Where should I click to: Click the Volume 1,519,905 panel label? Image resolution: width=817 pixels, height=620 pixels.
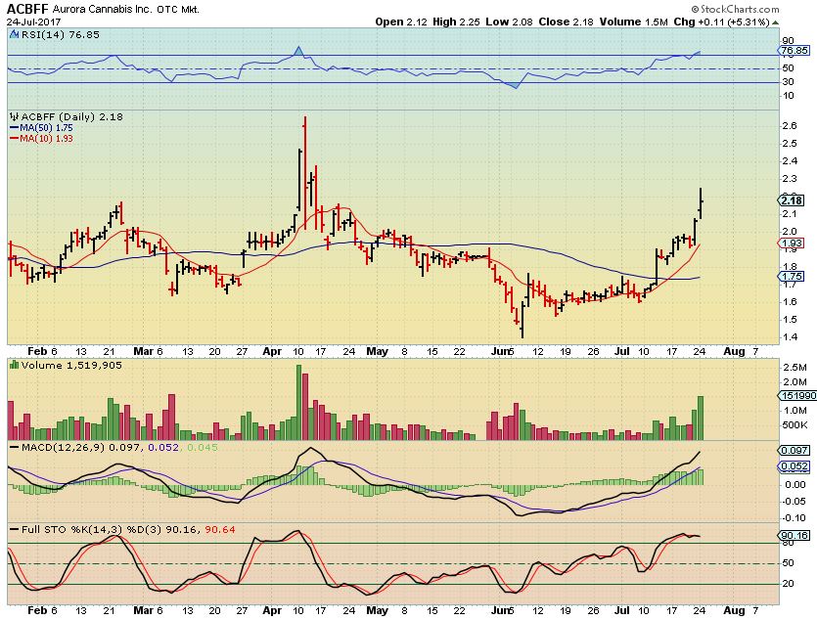pos(71,366)
